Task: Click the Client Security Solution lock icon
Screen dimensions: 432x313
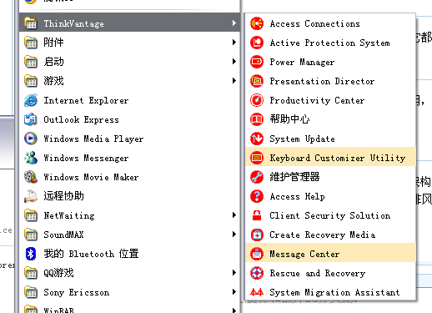Action: click(257, 215)
